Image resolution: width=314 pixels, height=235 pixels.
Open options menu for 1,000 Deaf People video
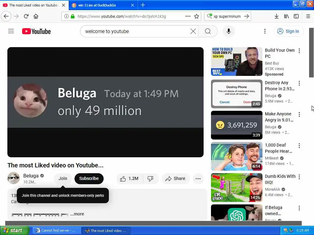tap(299, 146)
